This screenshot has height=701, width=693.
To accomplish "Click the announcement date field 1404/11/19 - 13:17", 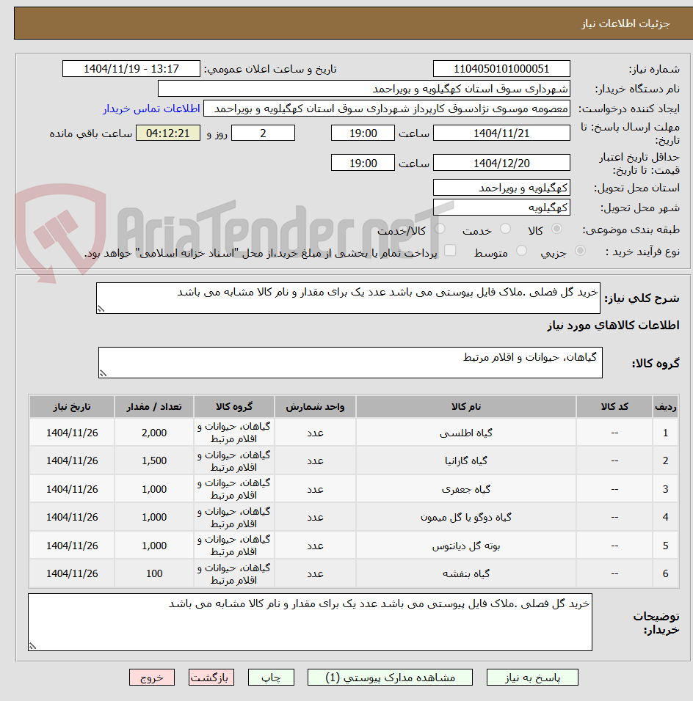I will [x=131, y=69].
